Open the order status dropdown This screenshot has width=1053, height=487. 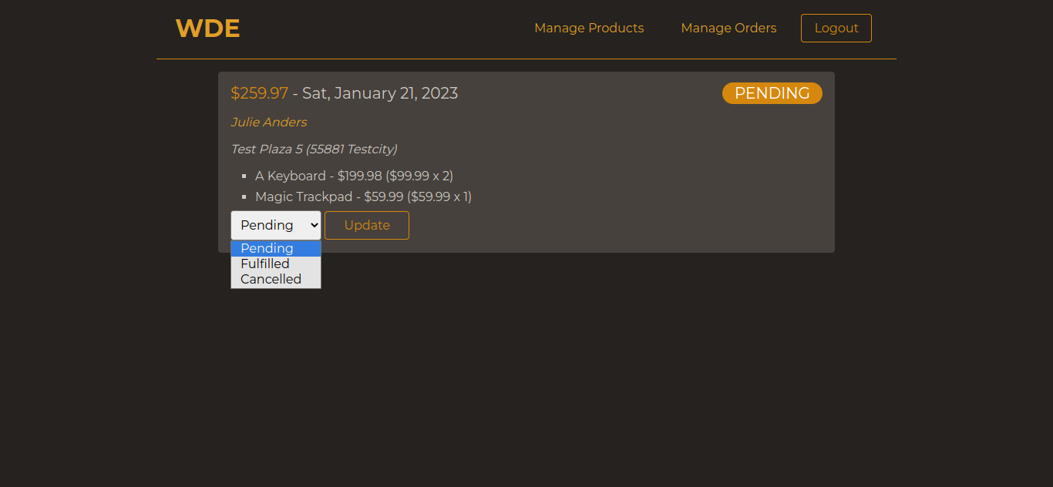coord(276,225)
